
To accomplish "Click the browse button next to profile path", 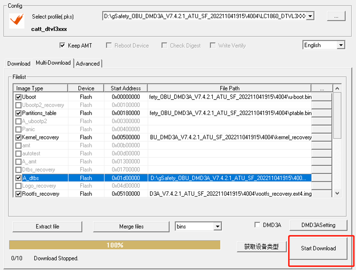I will 336,16.
